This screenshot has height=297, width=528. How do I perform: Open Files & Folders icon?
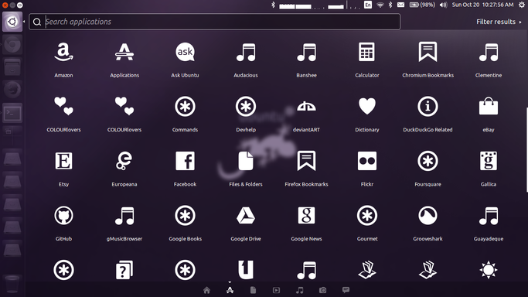tap(246, 161)
